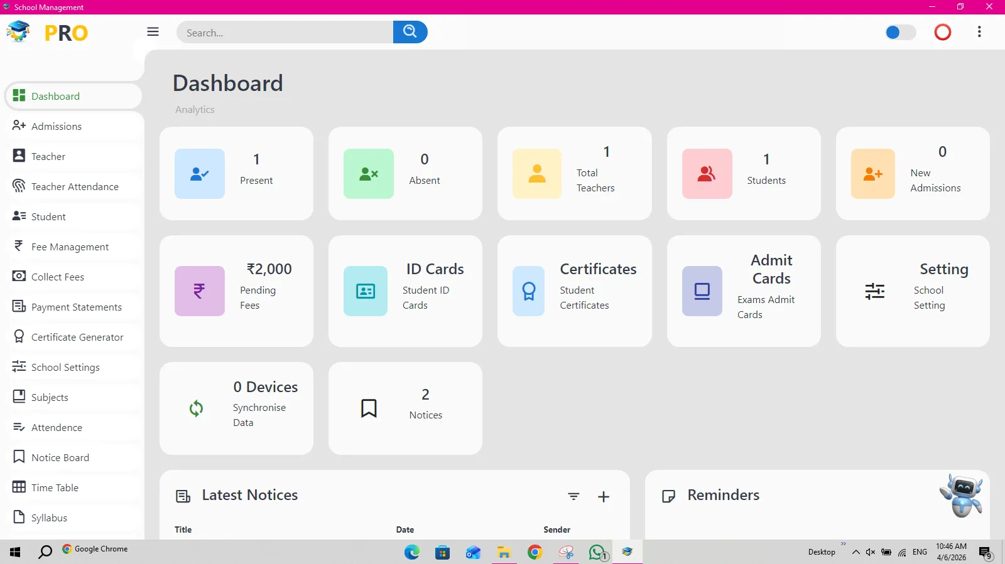This screenshot has height=564, width=1005.
Task: Click the Reminders note icon
Action: pos(669,496)
